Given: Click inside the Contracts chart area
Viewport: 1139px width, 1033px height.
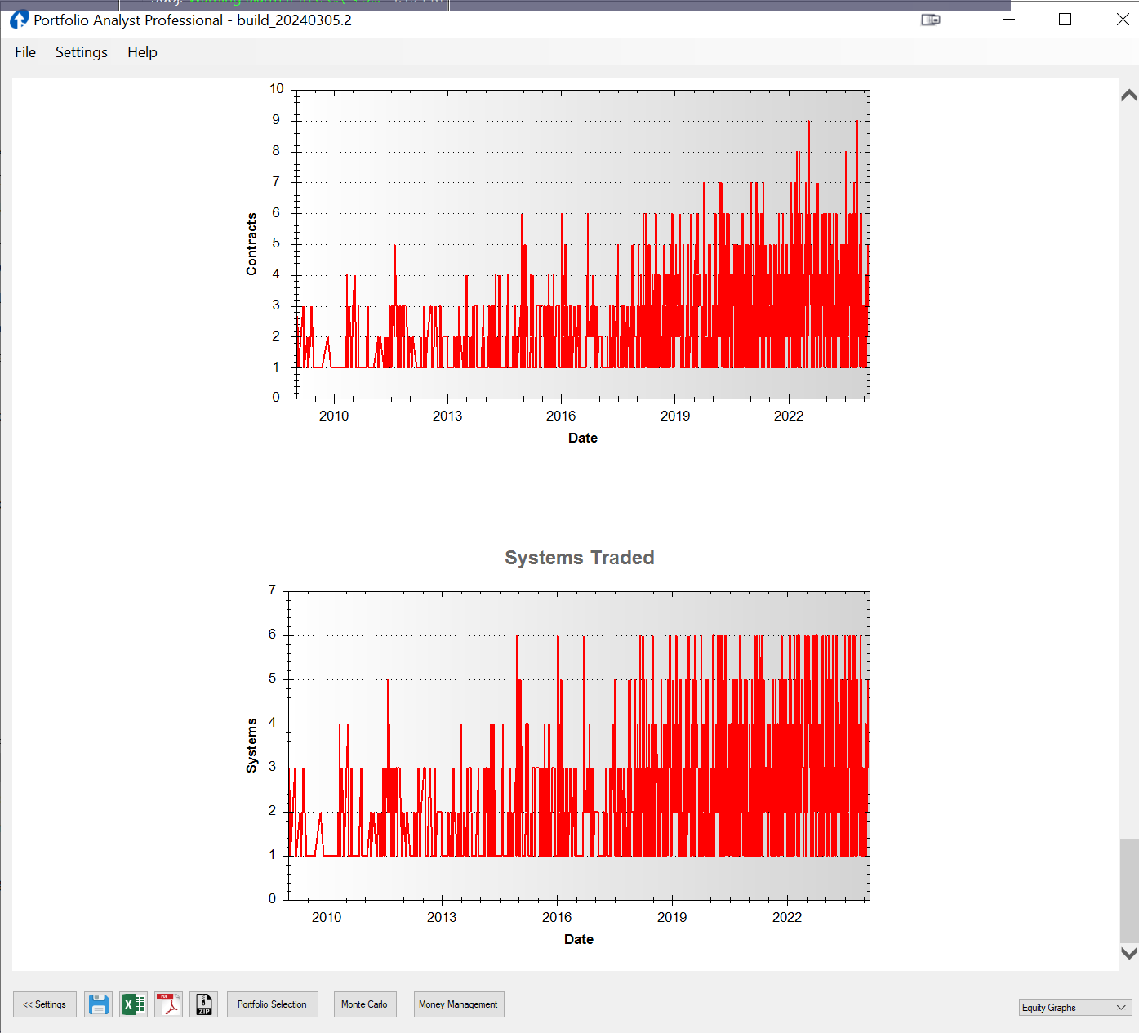Looking at the screenshot, I should 582,244.
